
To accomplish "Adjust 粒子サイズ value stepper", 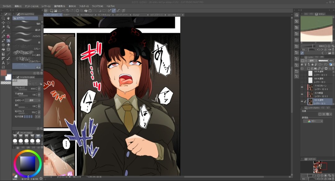I will tap(36, 112).
